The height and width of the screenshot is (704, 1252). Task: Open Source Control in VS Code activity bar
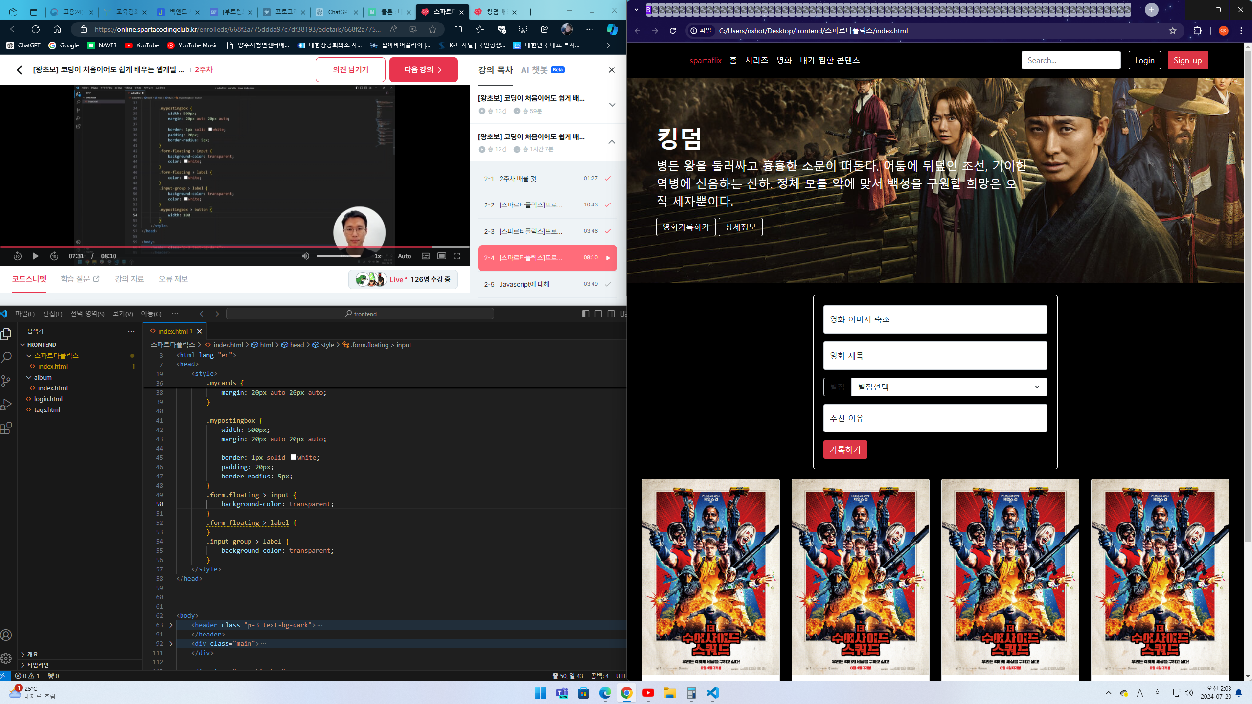pyautogui.click(x=6, y=381)
